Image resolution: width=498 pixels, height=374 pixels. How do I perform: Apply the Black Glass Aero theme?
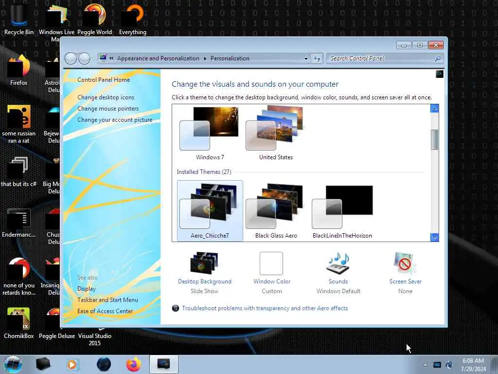point(276,210)
